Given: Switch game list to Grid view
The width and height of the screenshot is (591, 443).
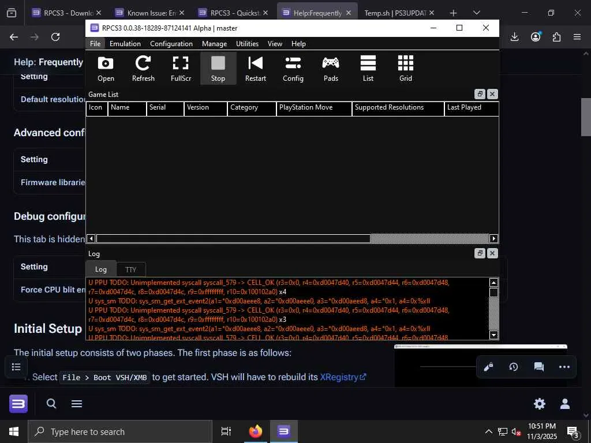Looking at the screenshot, I should [x=406, y=69].
